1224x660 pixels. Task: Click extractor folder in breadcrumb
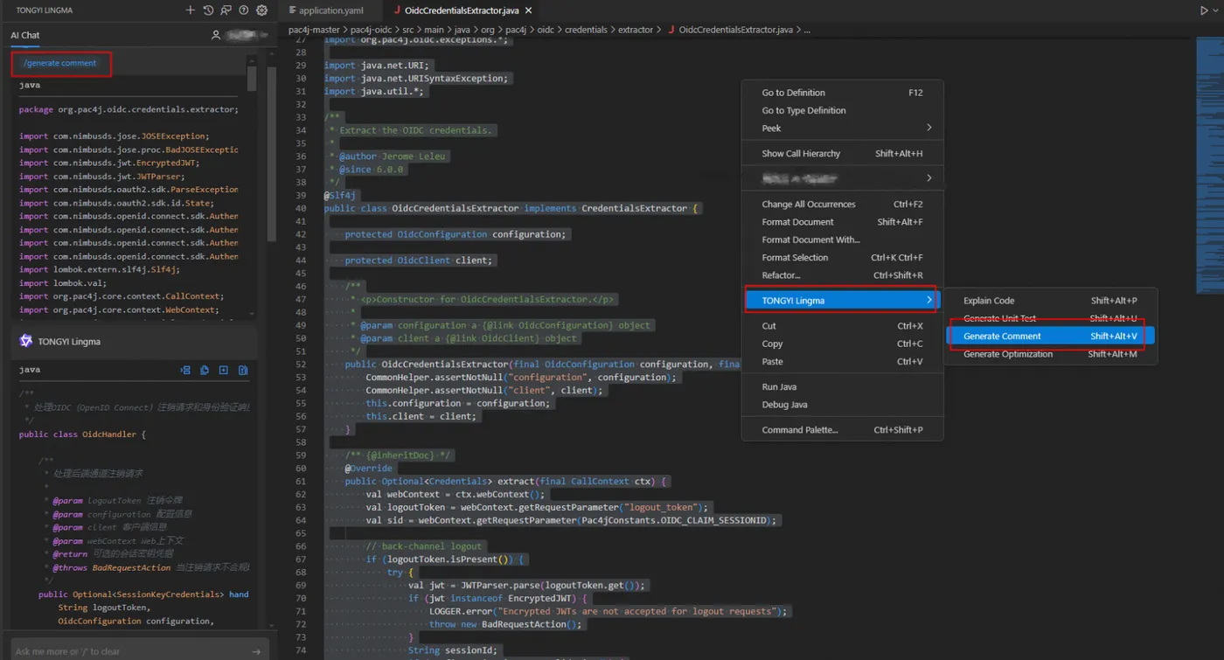pyautogui.click(x=636, y=30)
